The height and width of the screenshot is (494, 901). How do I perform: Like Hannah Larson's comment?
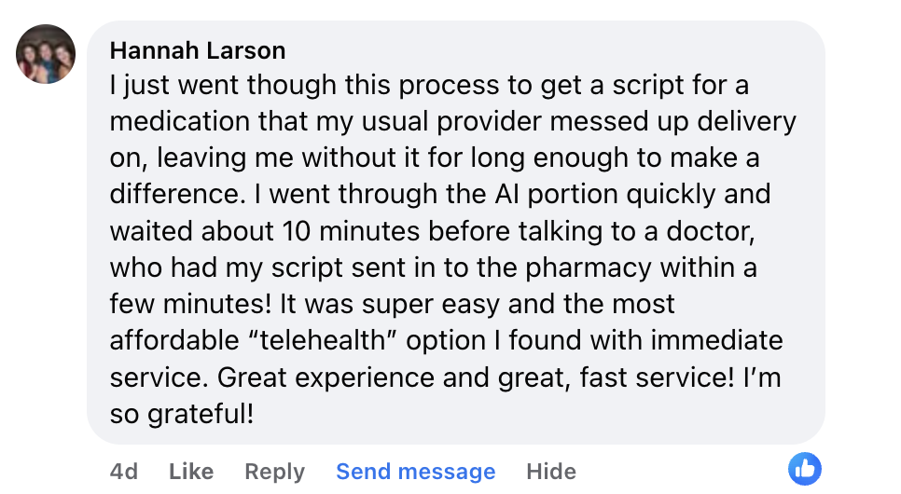pos(191,472)
